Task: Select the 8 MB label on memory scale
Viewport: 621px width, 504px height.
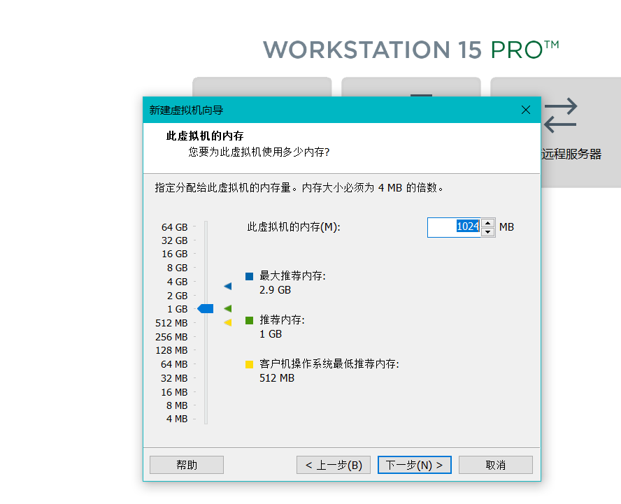Action: pos(177,405)
